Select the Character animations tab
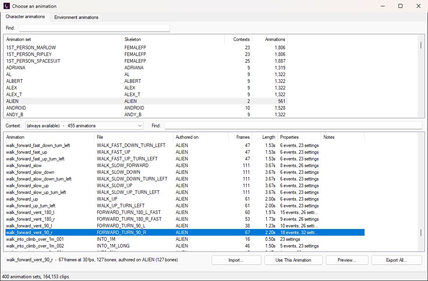 [x=25, y=17]
